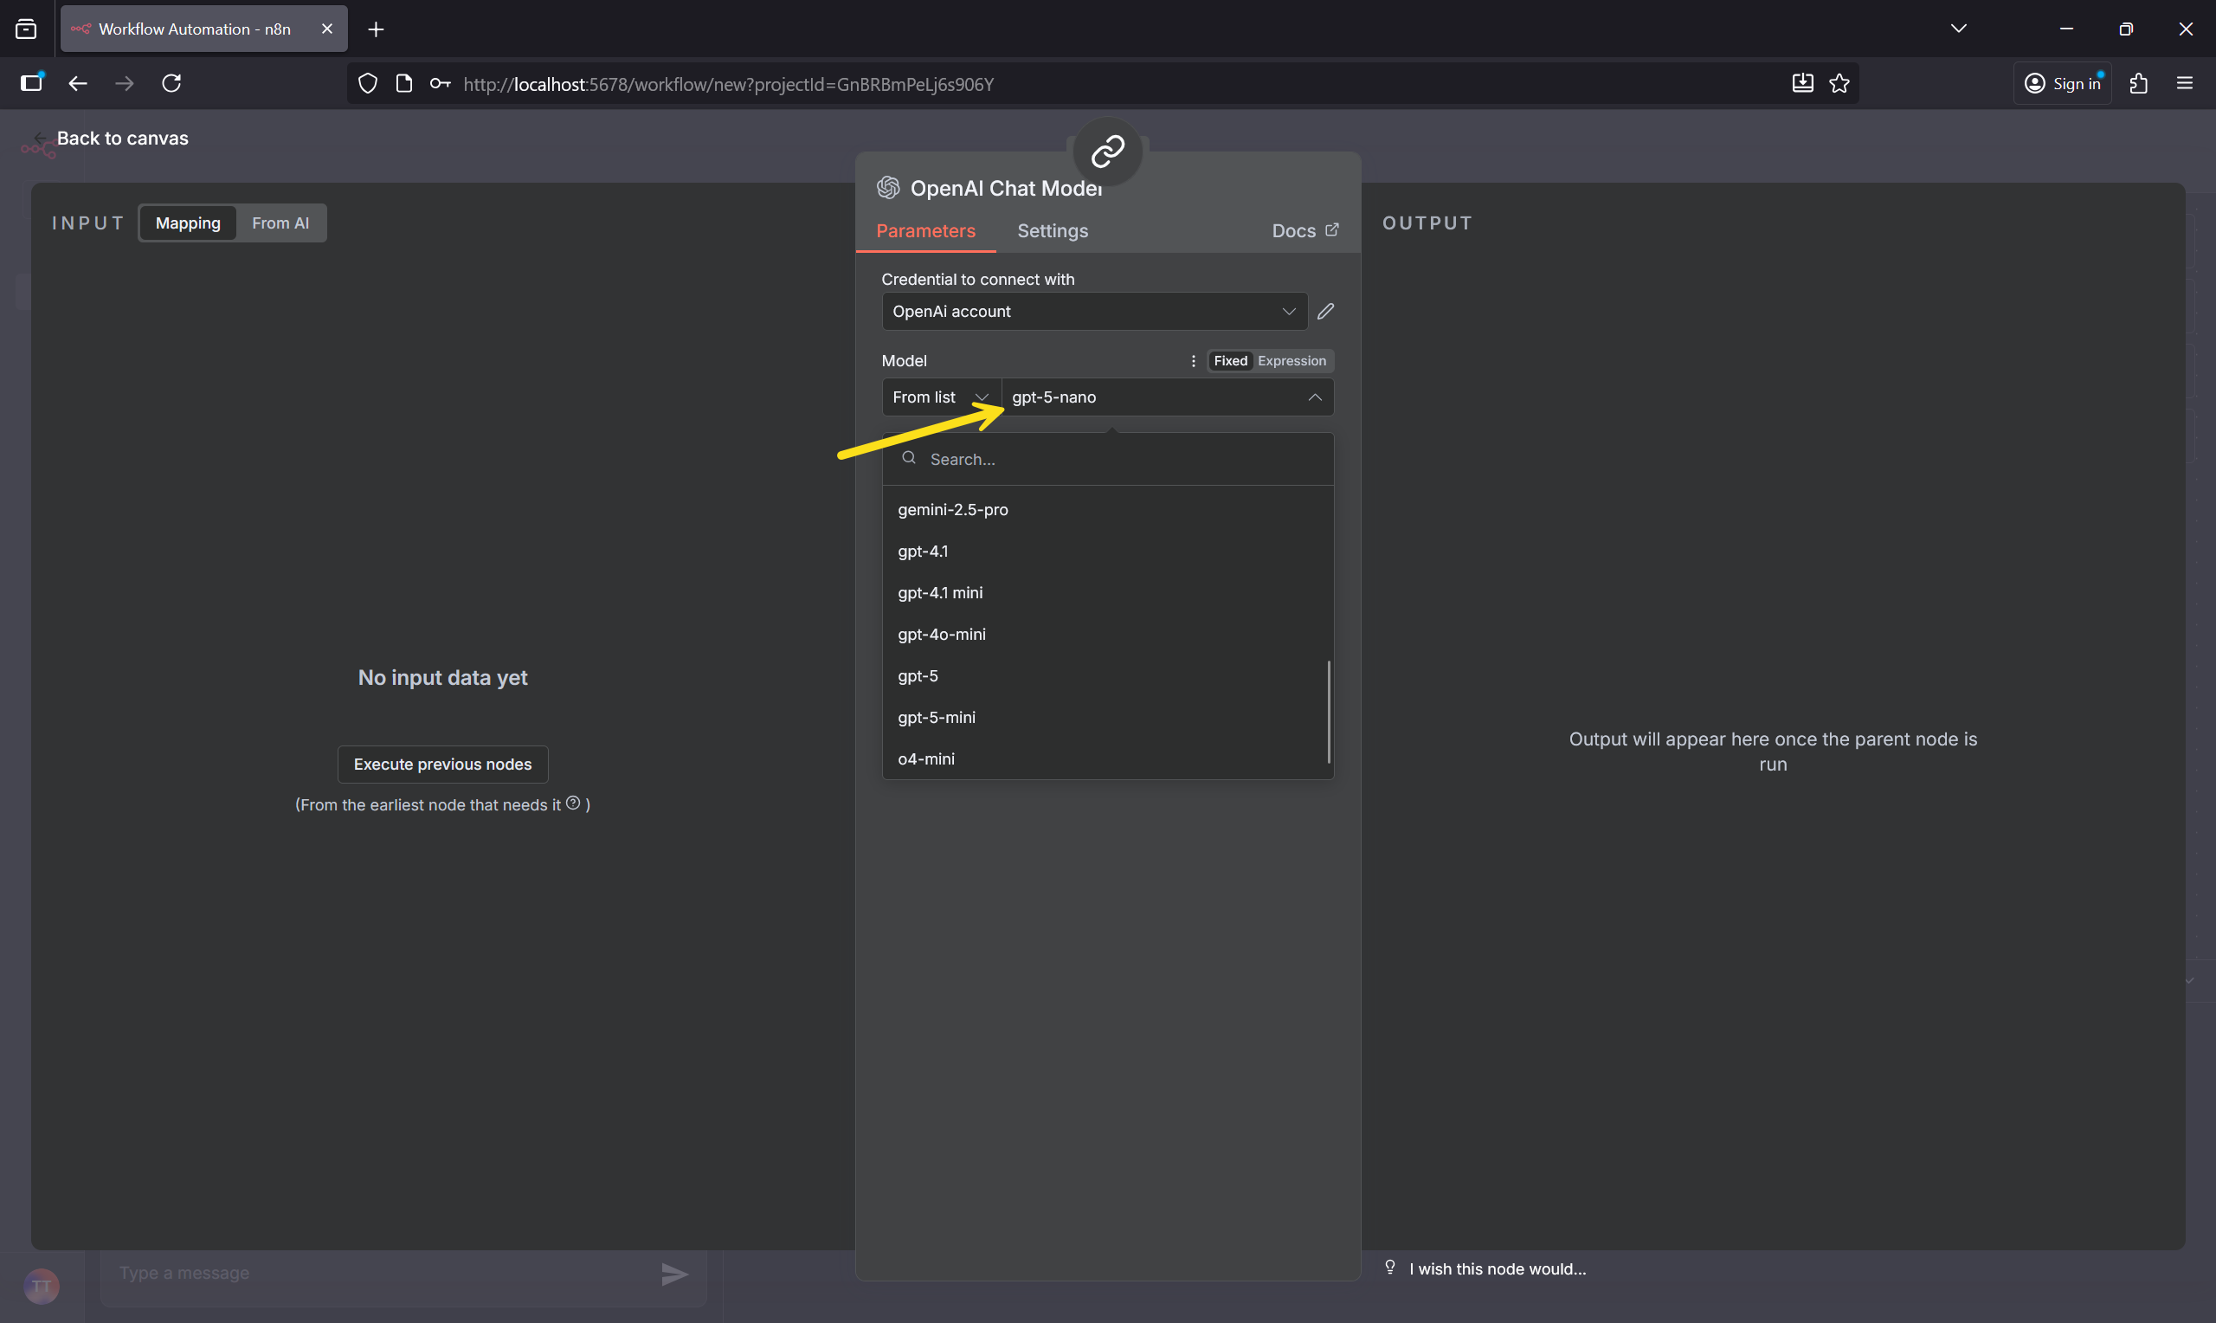Choose gpt-4o-mini from the model list
Image resolution: width=2216 pixels, height=1323 pixels.
(1107, 634)
